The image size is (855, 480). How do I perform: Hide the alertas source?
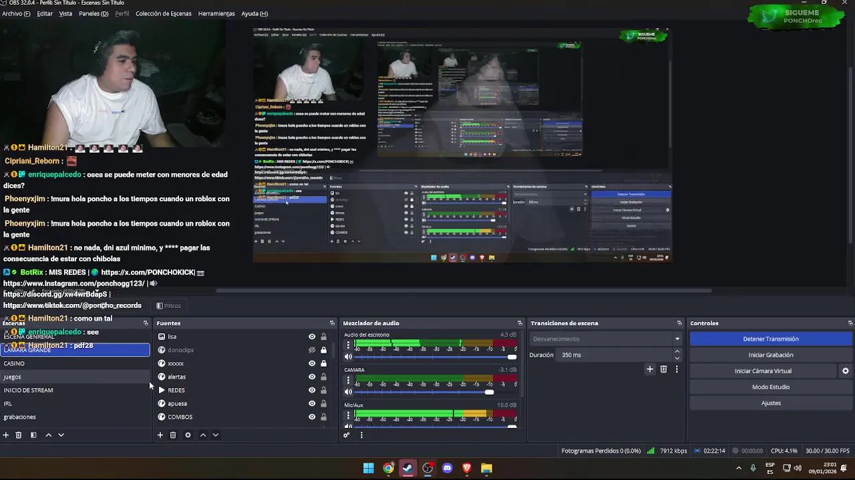311,377
